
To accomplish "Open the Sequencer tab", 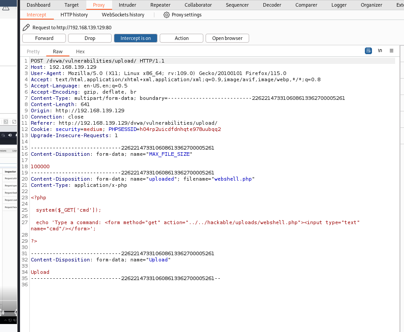I will tap(237, 5).
